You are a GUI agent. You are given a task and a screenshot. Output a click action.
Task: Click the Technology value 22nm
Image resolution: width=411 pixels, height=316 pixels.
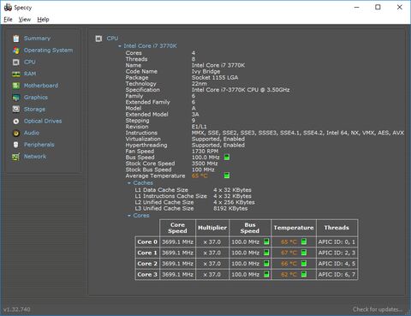(200, 84)
